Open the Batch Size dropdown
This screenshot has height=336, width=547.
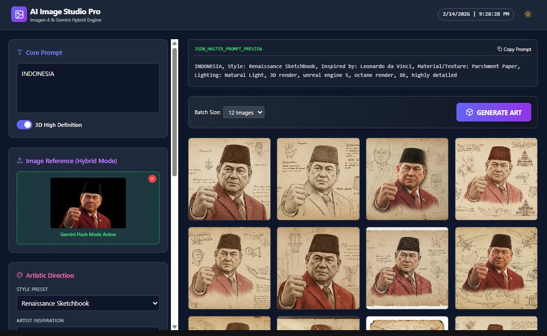coord(243,112)
